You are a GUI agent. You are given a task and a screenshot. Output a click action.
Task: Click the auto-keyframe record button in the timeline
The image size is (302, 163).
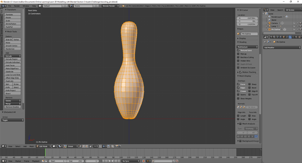(x=144, y=161)
